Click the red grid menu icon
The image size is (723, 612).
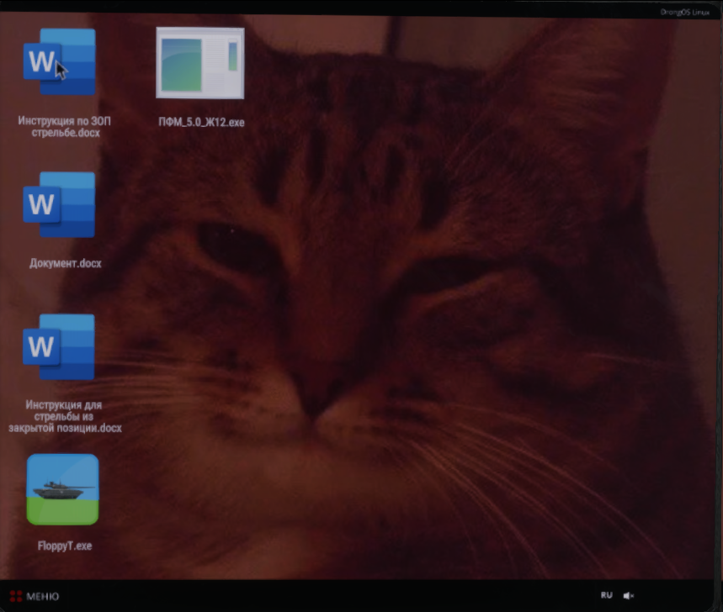[15, 596]
